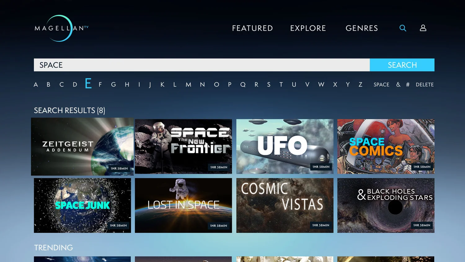The width and height of the screenshot is (465, 262).
Task: Select letter T on the keyboard row
Action: point(281,84)
